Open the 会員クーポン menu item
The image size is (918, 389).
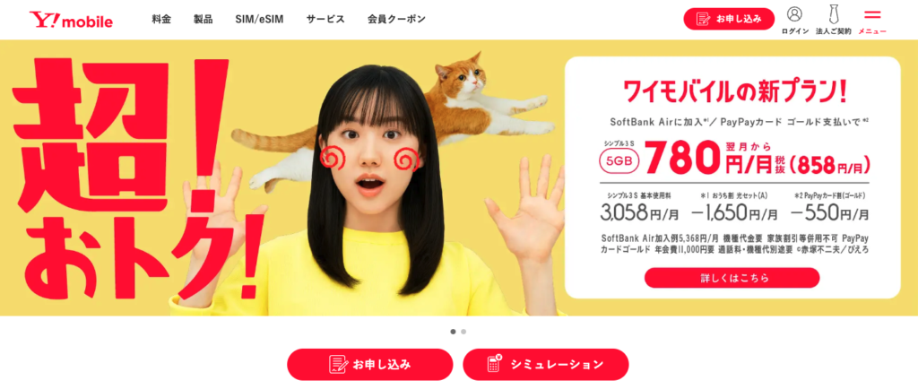click(396, 20)
